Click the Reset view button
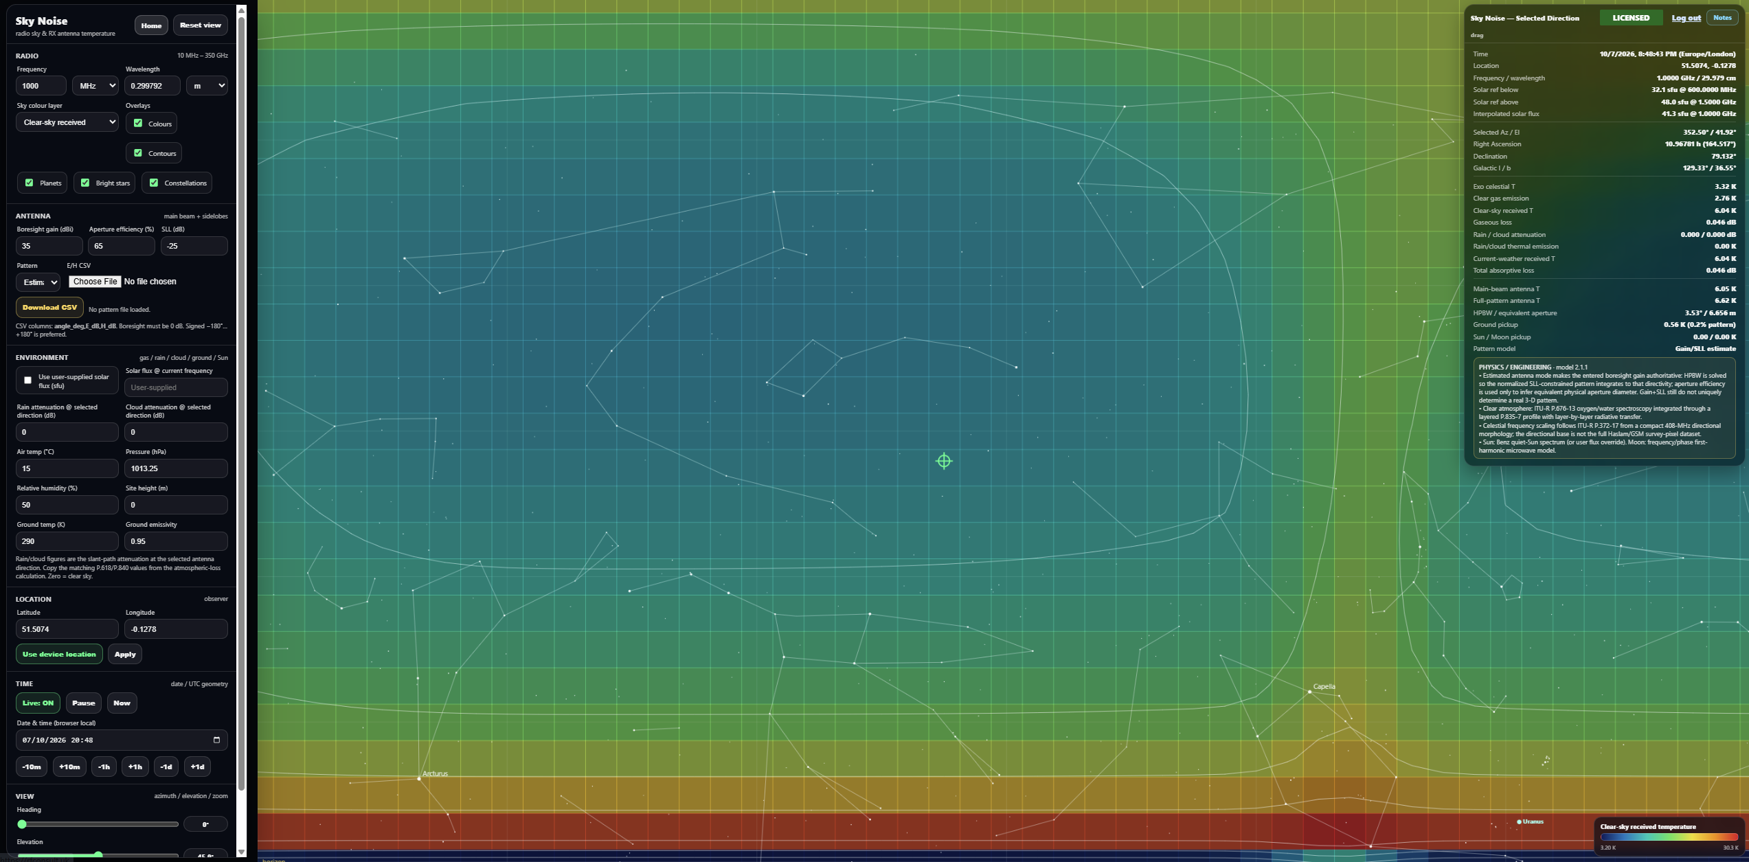The image size is (1749, 862). (x=201, y=25)
